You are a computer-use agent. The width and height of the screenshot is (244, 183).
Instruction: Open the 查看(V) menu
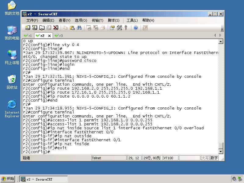tap(64, 20)
